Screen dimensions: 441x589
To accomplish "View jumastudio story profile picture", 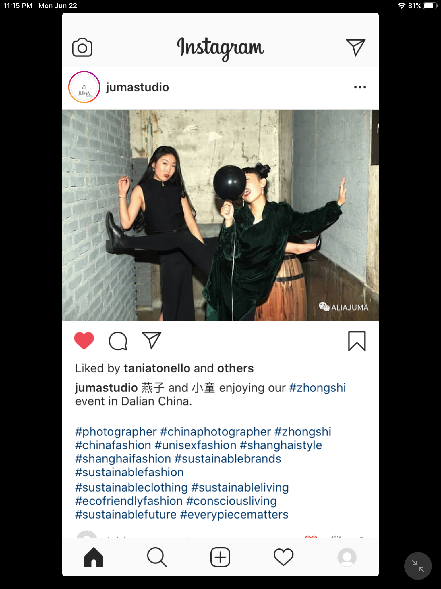I will 84,87.
